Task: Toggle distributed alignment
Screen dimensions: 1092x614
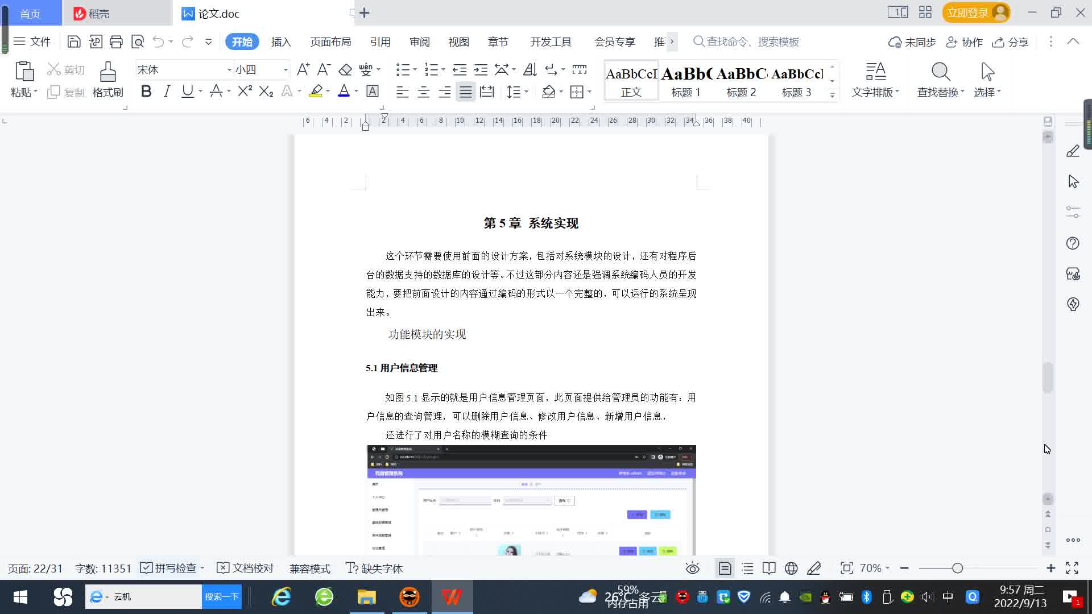Action: pos(487,92)
